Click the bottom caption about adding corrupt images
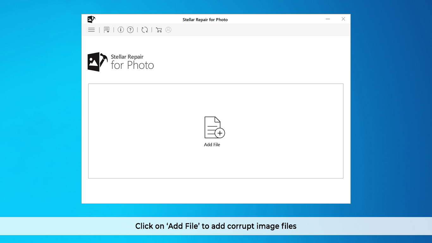432x243 pixels. click(216, 226)
